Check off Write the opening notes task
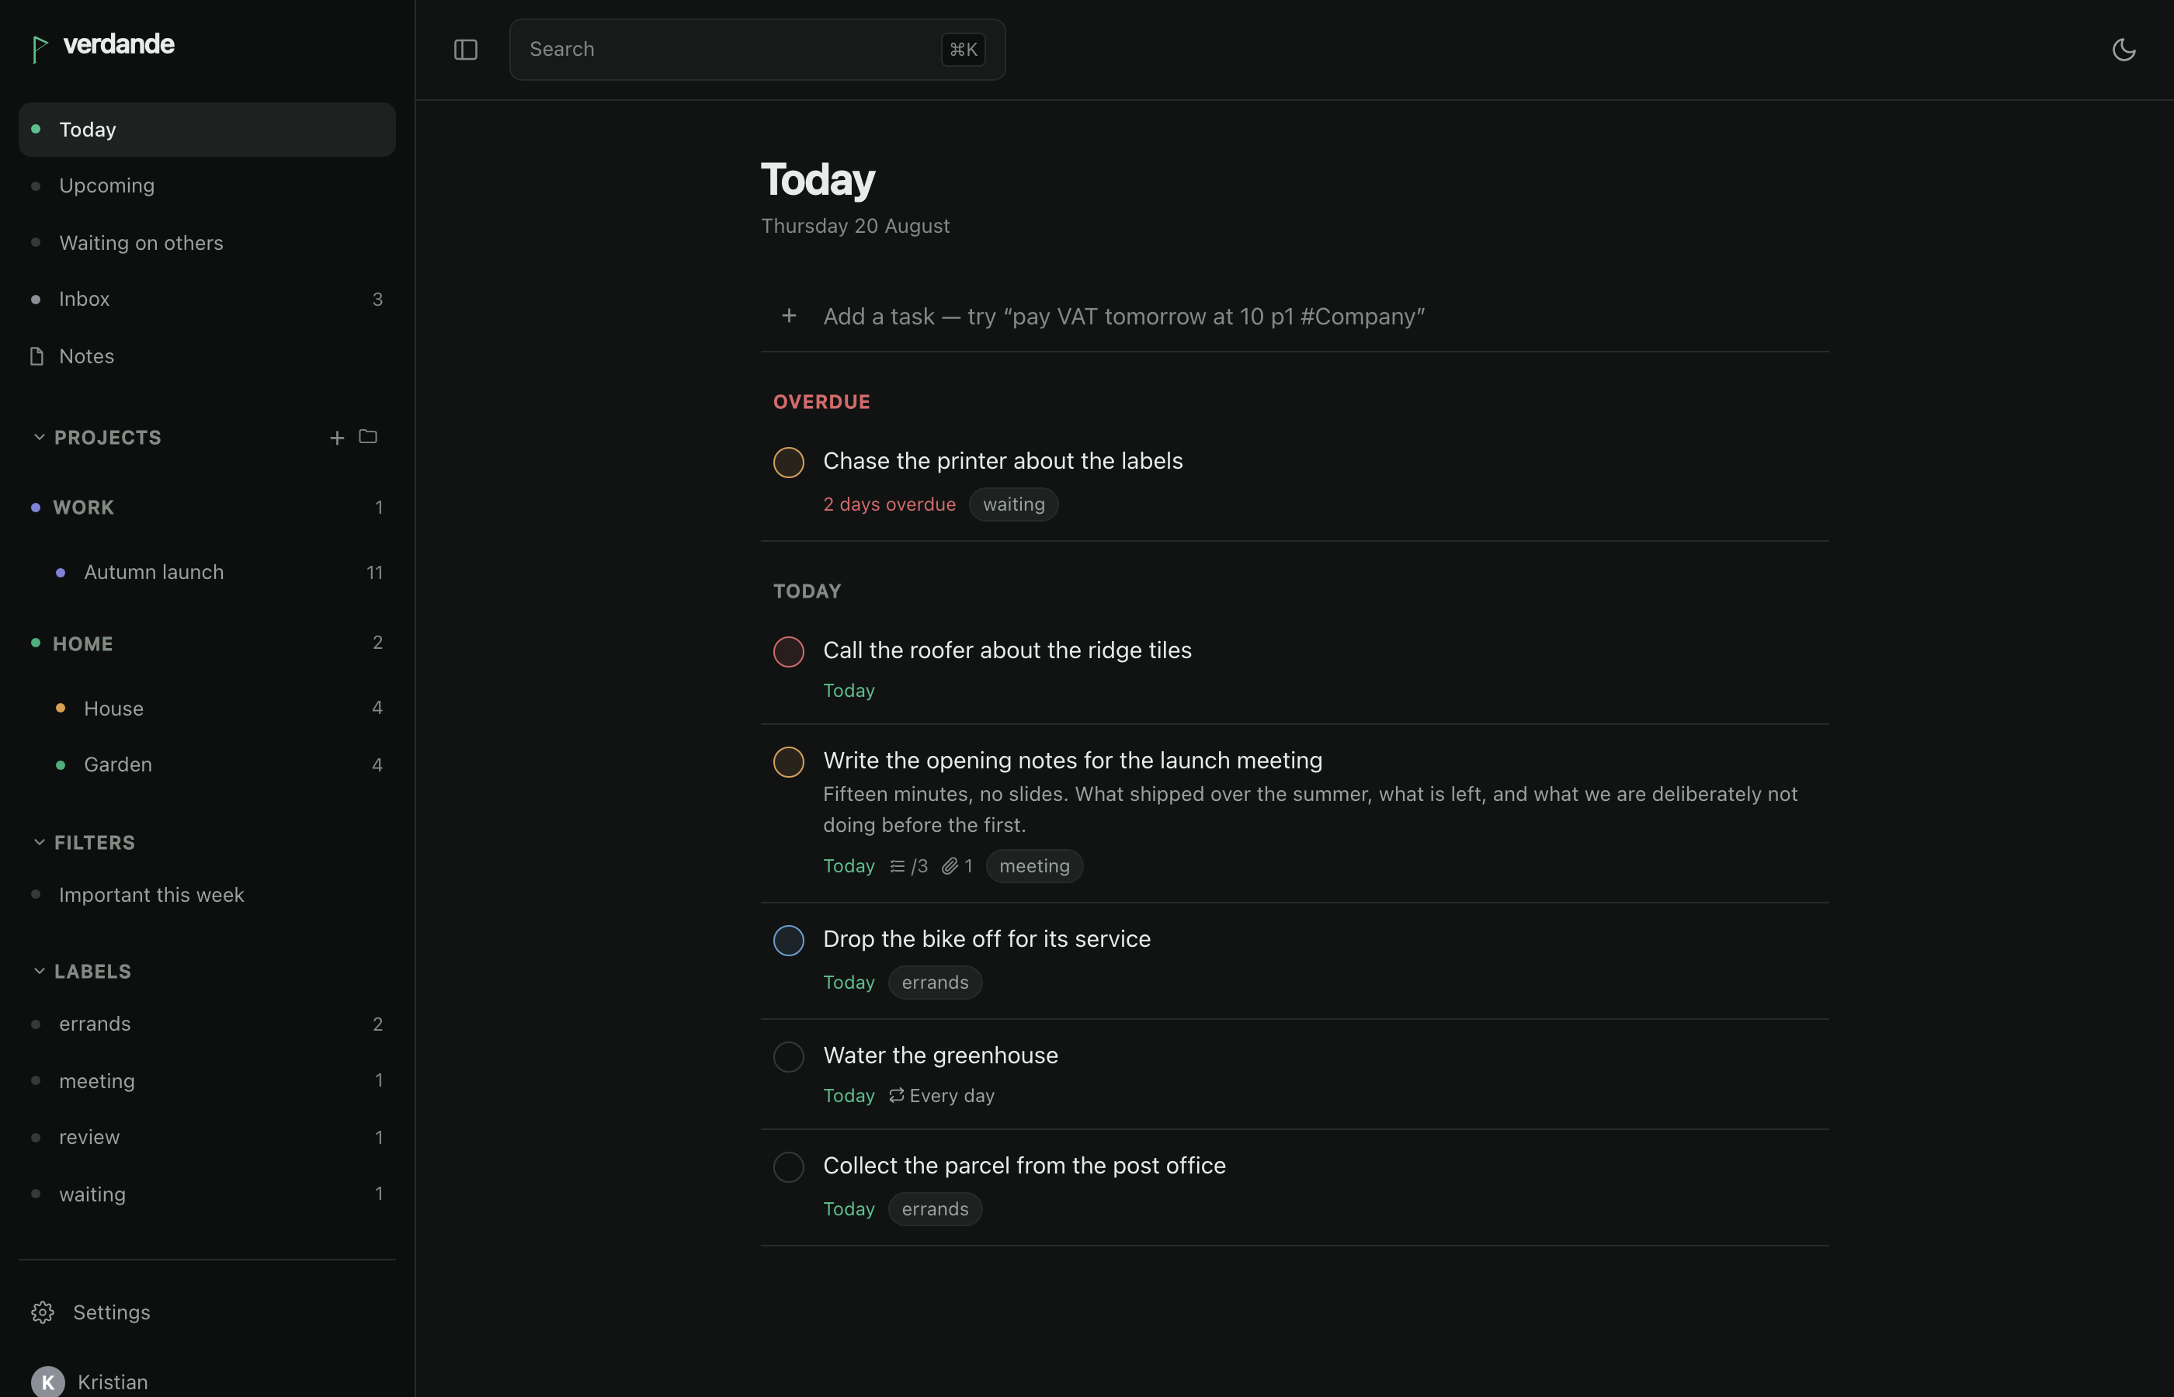The height and width of the screenshot is (1397, 2174). 789,762
